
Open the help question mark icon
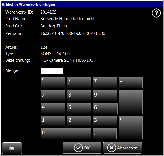click(x=156, y=13)
